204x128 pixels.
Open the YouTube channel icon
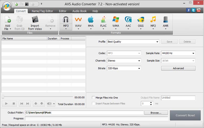(199, 10)
